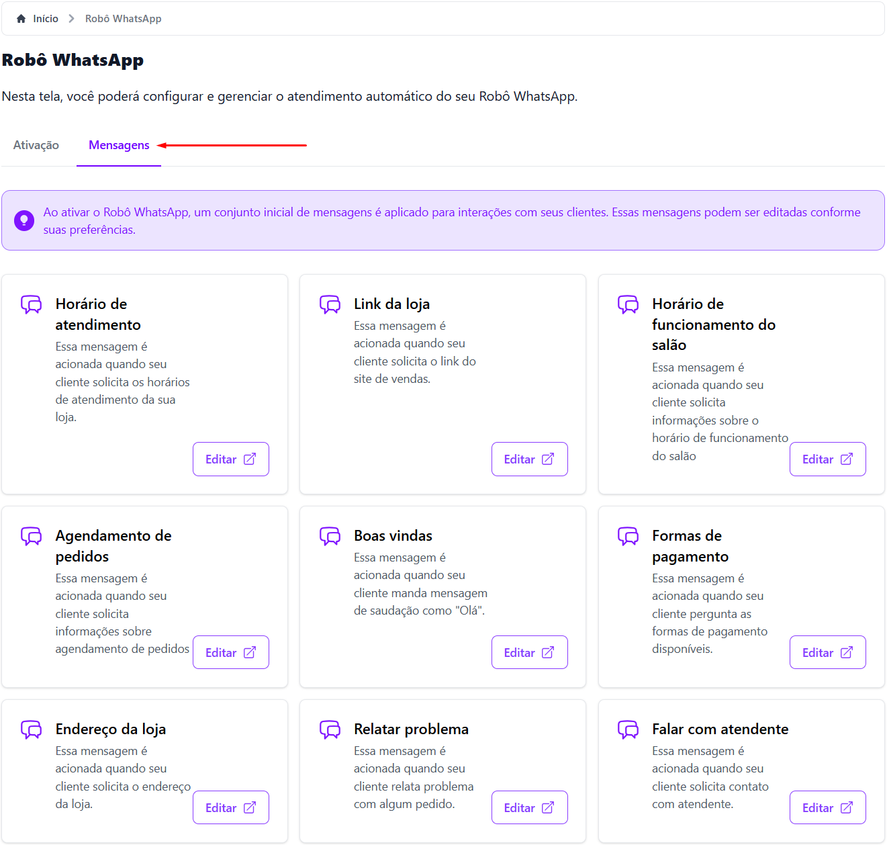
Task: Click the lightbulb icon in info banner
Action: coord(24,220)
